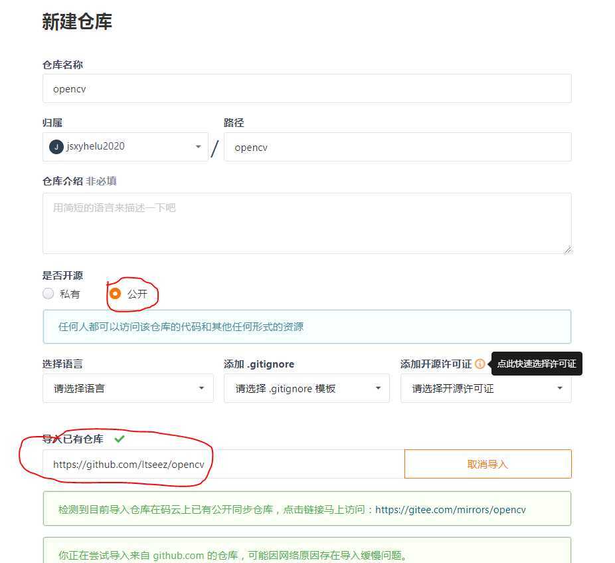Click the 仓库名称 field containing opencv

307,88
